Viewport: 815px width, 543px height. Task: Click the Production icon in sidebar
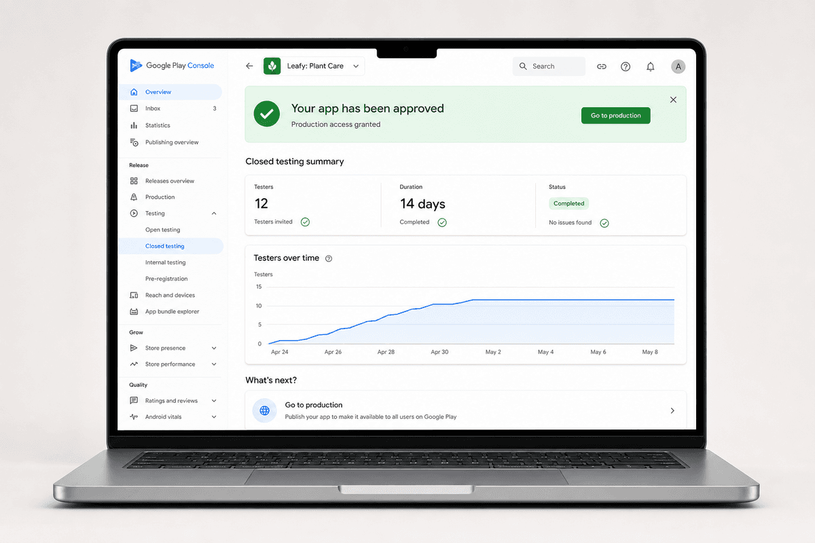coord(134,198)
